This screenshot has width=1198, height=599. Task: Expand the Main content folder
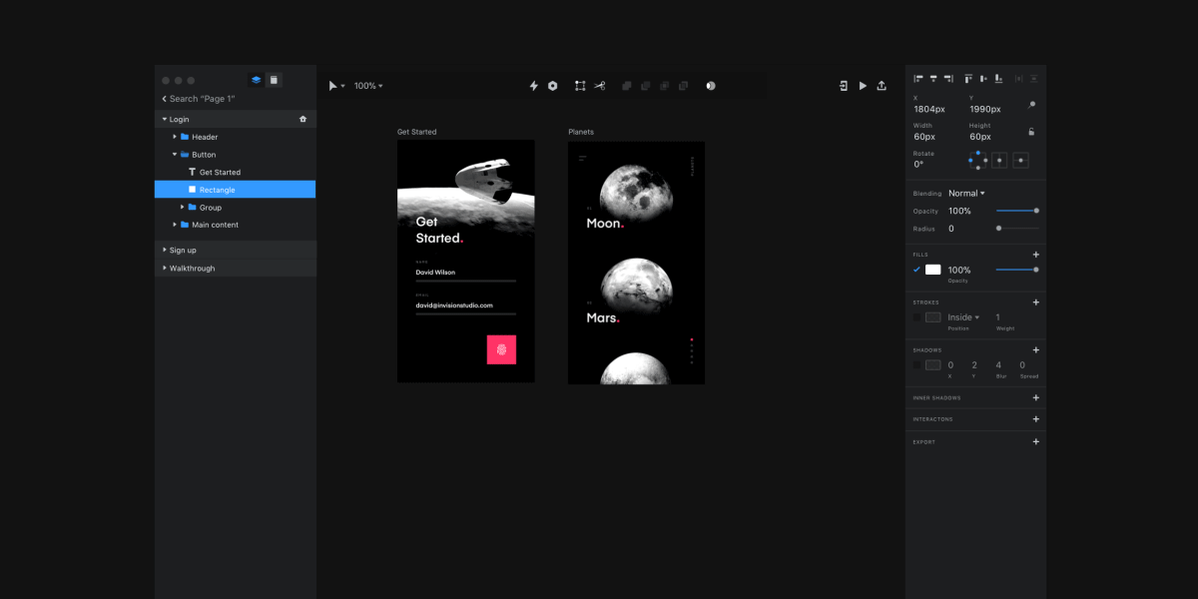click(x=175, y=225)
